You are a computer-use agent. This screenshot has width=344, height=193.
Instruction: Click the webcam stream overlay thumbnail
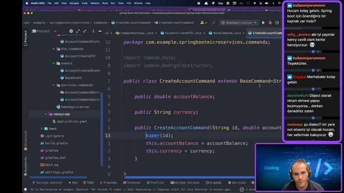click(298, 167)
